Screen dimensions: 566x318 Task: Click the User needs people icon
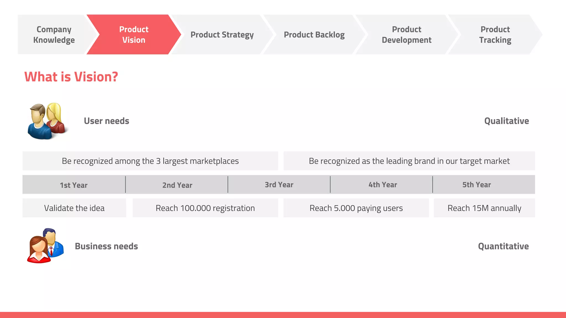pyautogui.click(x=46, y=121)
